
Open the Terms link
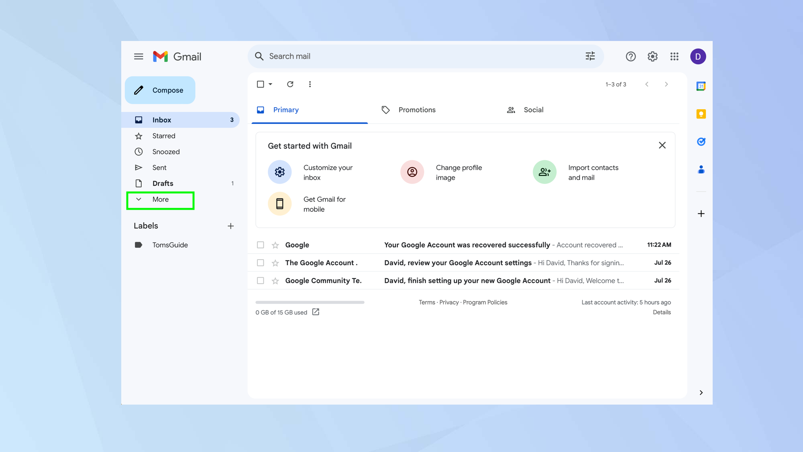pyautogui.click(x=427, y=303)
